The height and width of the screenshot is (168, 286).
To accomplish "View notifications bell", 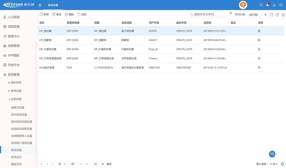I will coord(268,5).
